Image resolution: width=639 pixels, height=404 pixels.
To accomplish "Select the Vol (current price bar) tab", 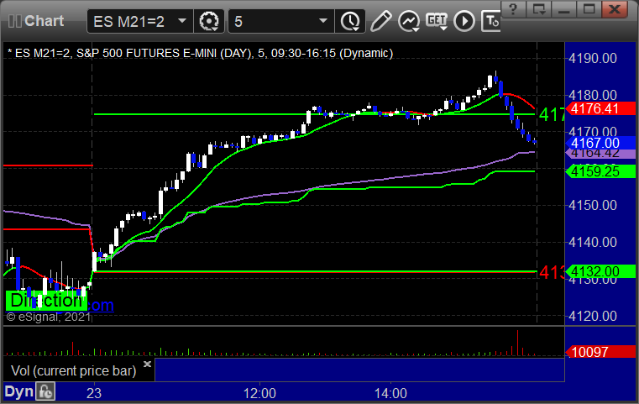I will (x=73, y=370).
